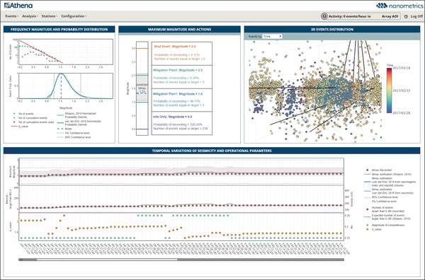This screenshot has height=280, width=425.
Task: Toggle orange b_value legend marker in temporal chart
Action: (367, 229)
